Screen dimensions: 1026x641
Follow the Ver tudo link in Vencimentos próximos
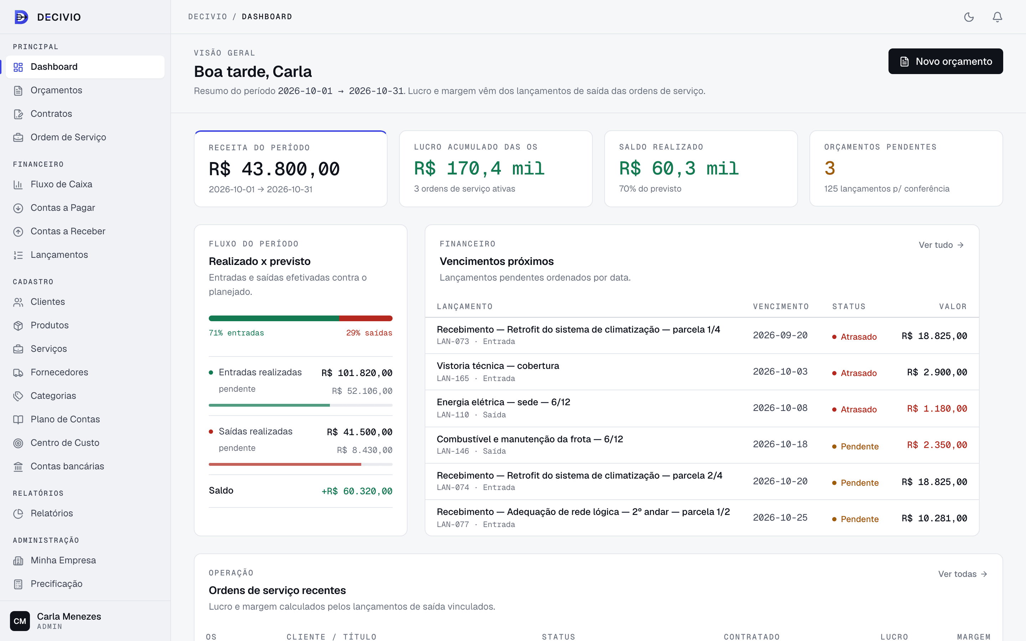coord(941,245)
